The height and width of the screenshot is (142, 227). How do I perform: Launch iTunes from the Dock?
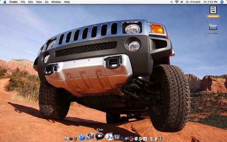point(109,136)
